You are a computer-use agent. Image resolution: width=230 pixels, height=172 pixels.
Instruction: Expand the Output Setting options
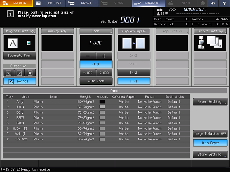210,31
